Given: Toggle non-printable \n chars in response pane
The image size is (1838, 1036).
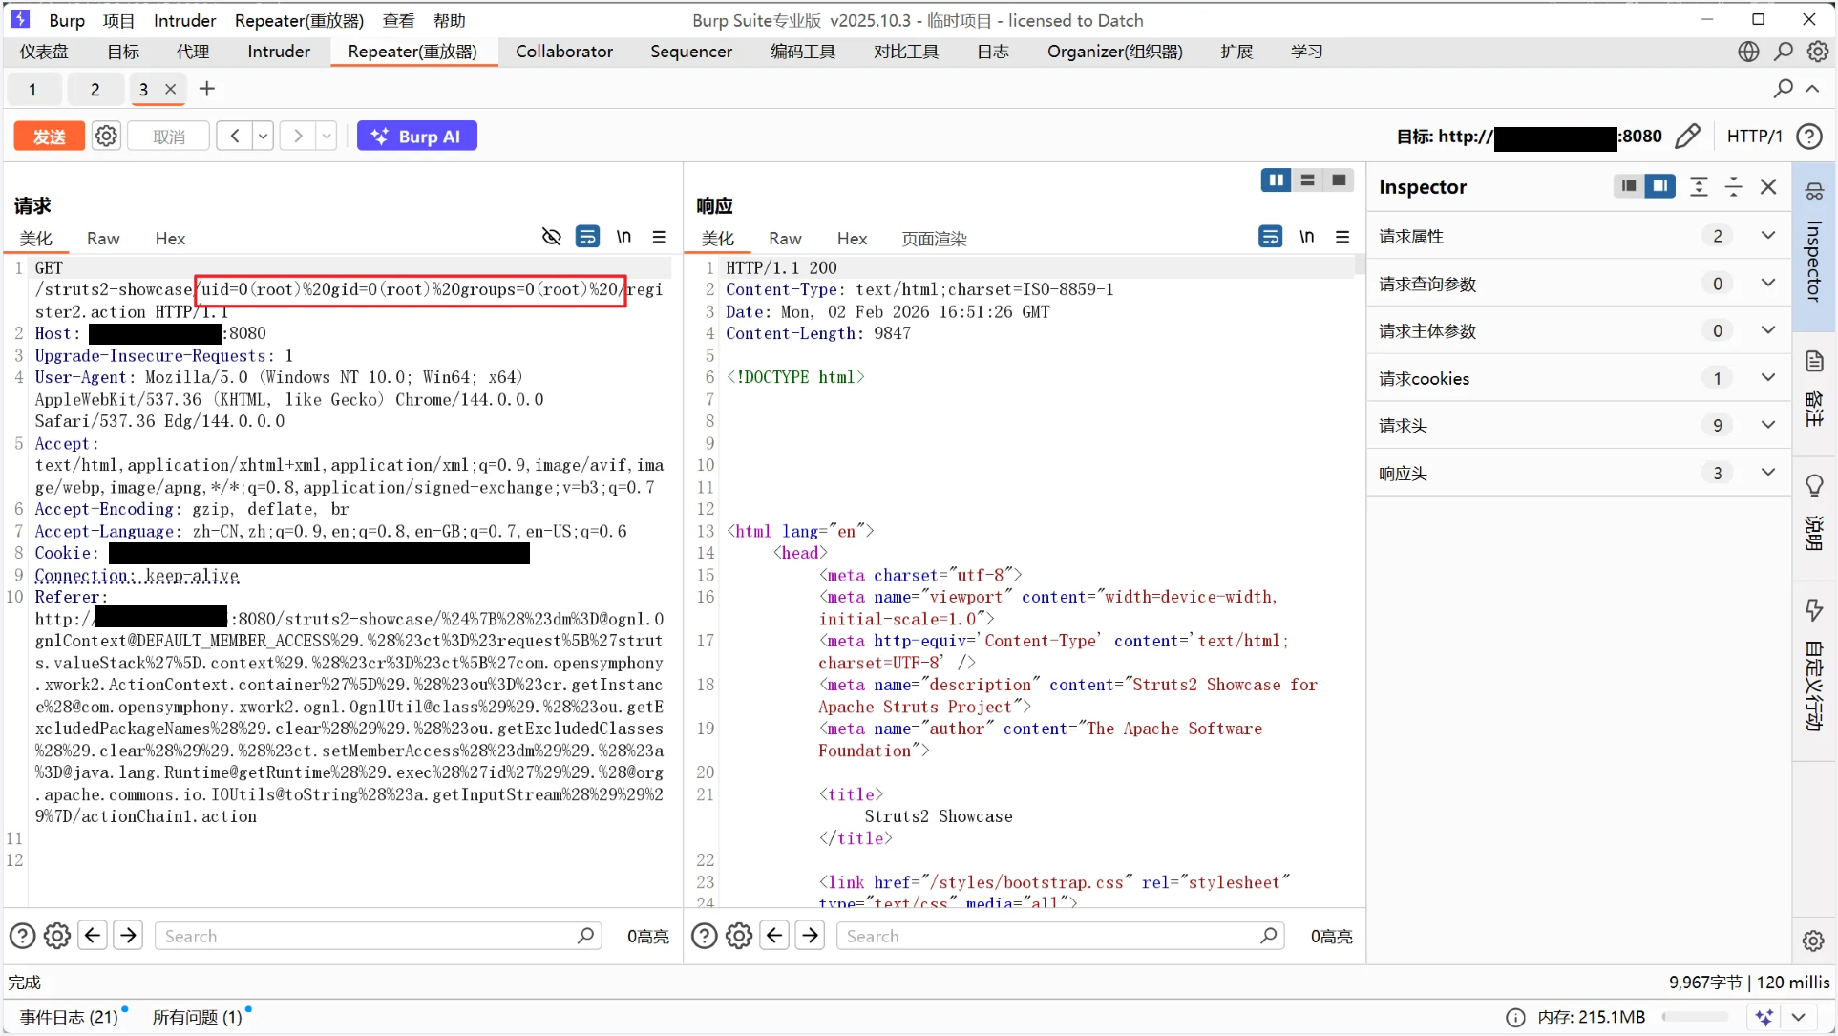Looking at the screenshot, I should [x=1306, y=237].
